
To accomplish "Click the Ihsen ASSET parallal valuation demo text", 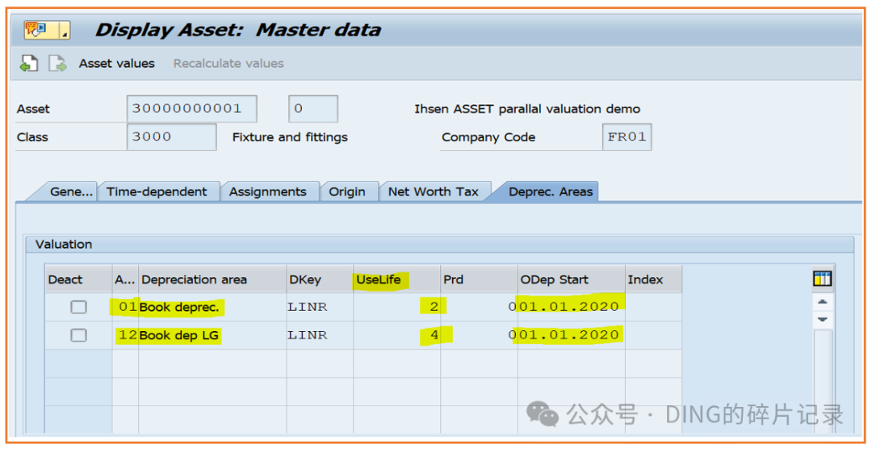I will point(527,109).
